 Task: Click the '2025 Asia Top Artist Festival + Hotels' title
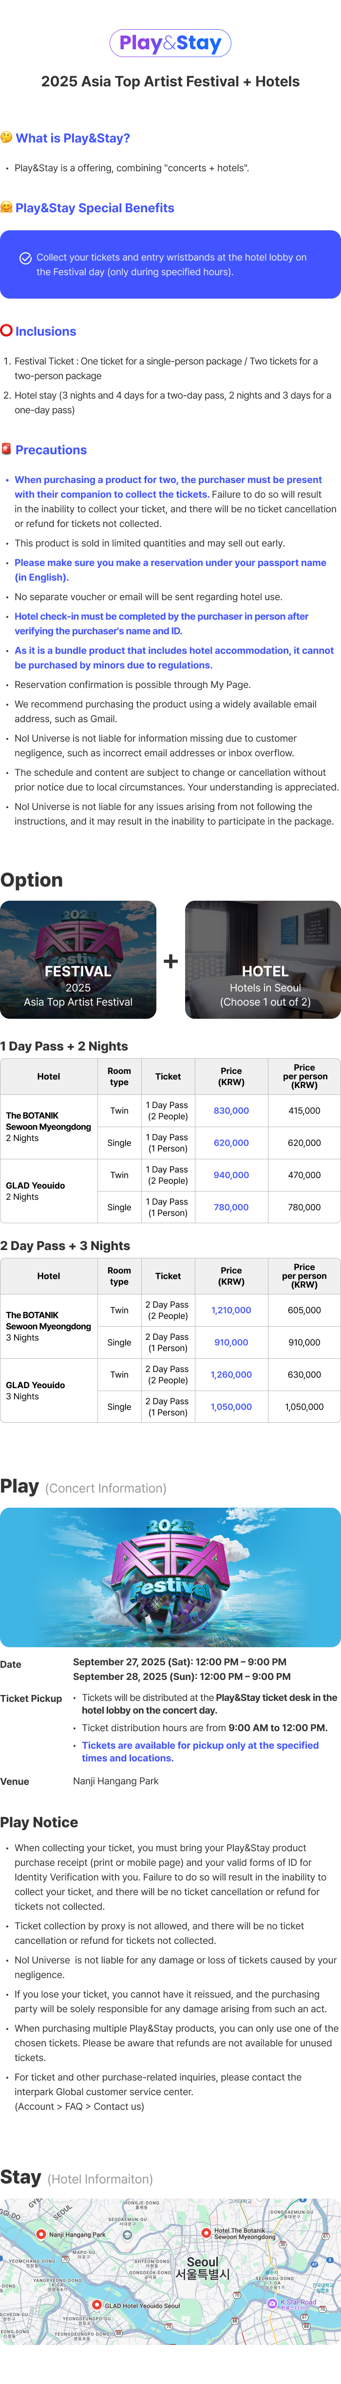pyautogui.click(x=170, y=81)
